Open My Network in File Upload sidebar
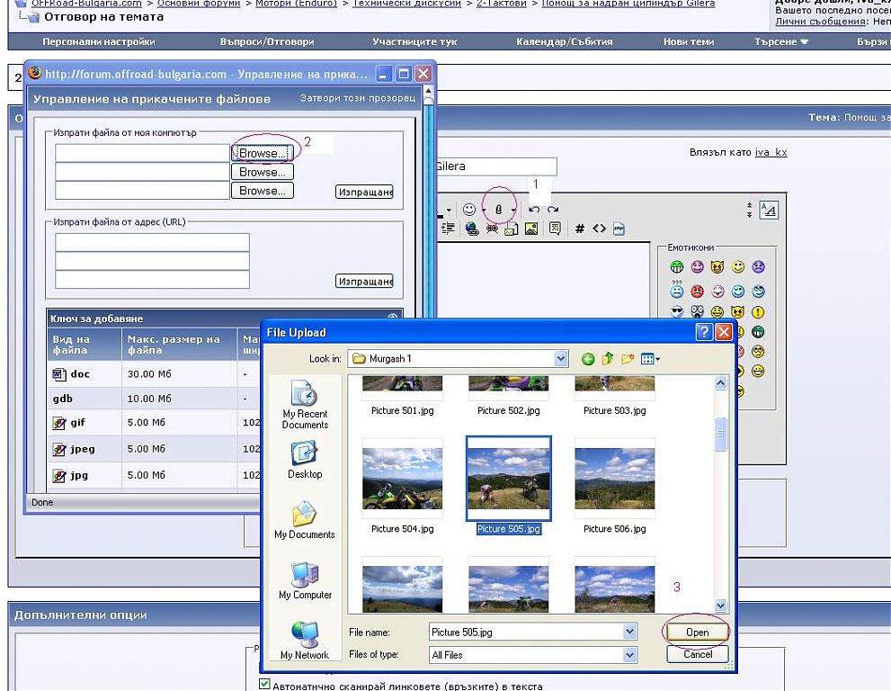Image resolution: width=891 pixels, height=691 pixels. click(305, 641)
